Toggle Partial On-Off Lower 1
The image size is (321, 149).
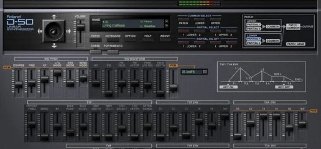[184, 42]
